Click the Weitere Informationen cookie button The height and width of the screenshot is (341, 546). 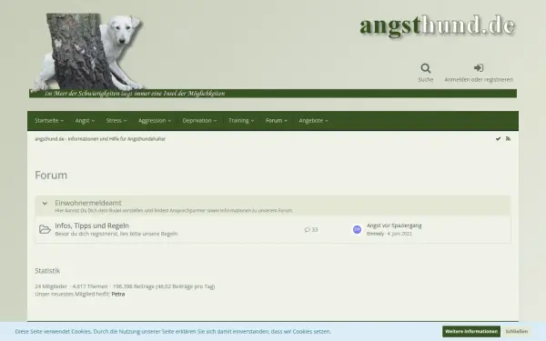[x=471, y=332]
